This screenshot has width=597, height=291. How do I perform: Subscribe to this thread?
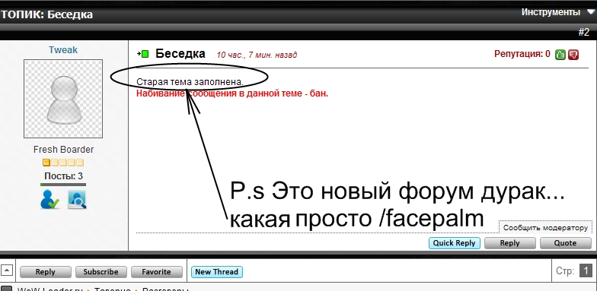tap(101, 272)
